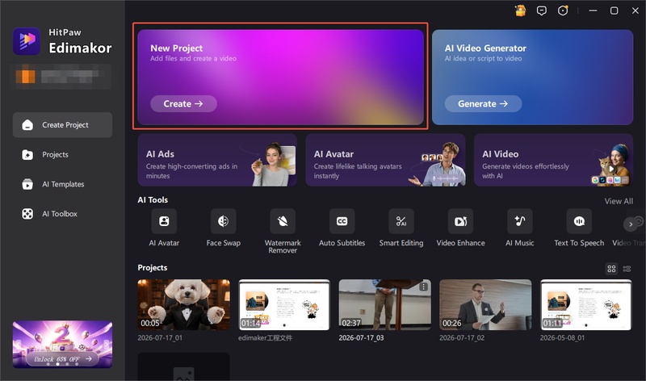Screen dimensions: 646x381
Task: Open the Text To Speech tool
Action: coord(579,221)
